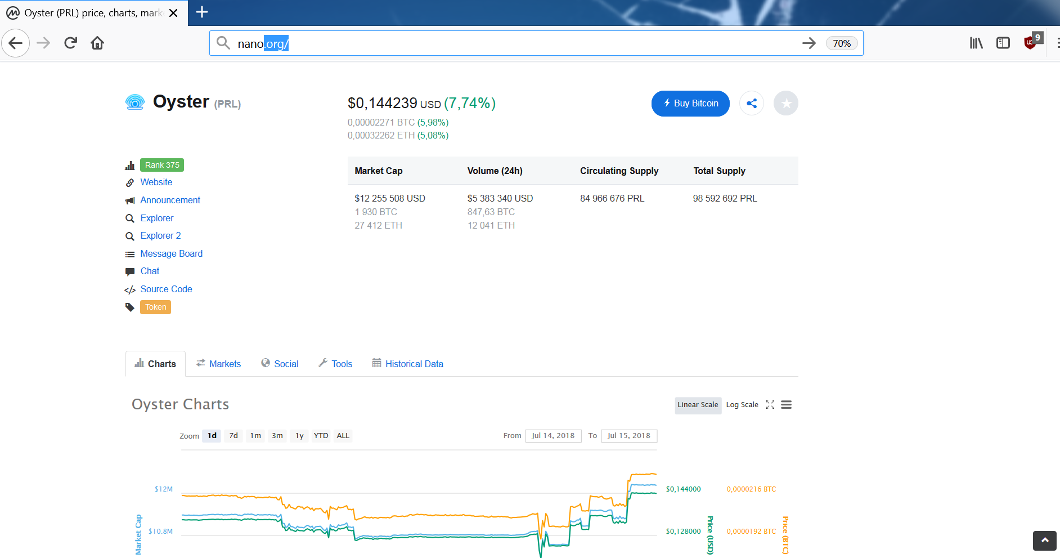1060x558 pixels.
Task: Switch to the Charts tab
Action: (155, 364)
